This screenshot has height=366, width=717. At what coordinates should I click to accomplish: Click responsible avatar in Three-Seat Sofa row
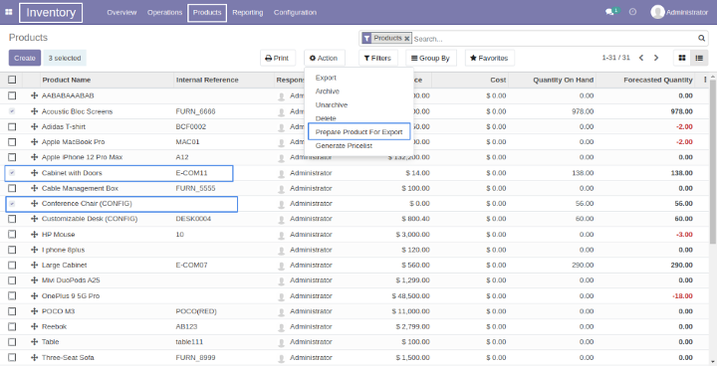tap(282, 358)
